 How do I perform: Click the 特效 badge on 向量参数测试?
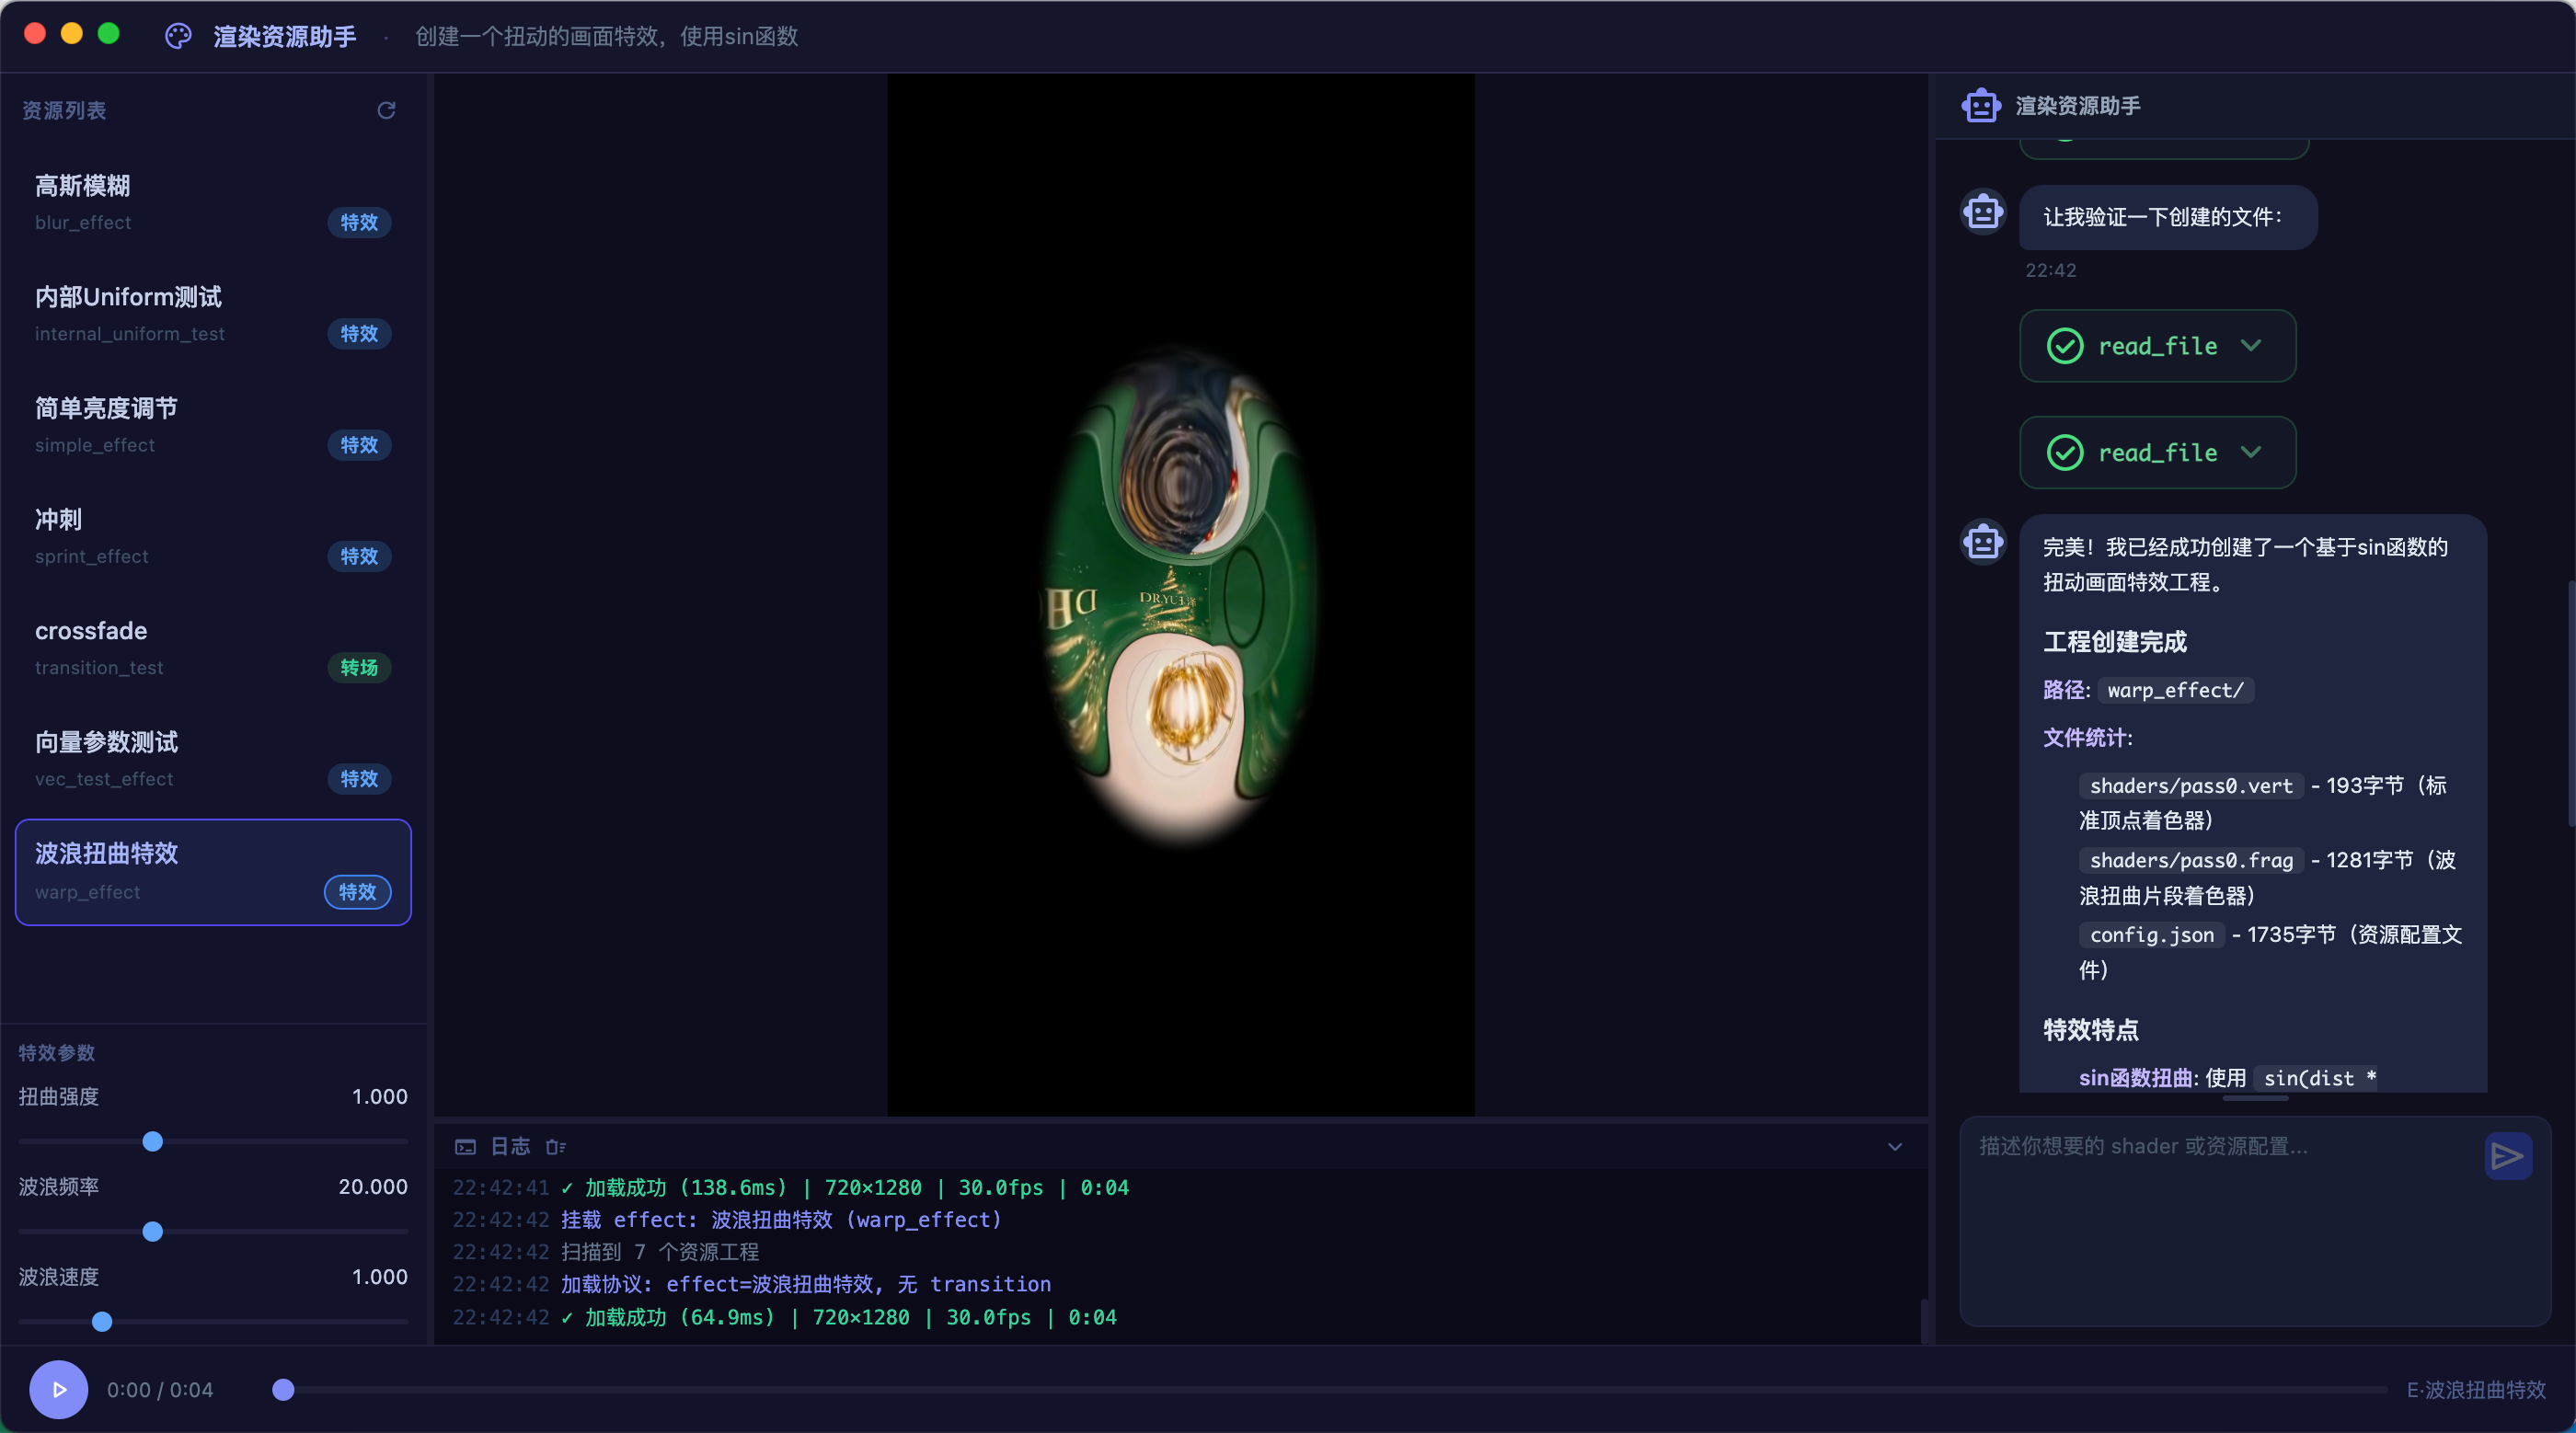click(359, 779)
